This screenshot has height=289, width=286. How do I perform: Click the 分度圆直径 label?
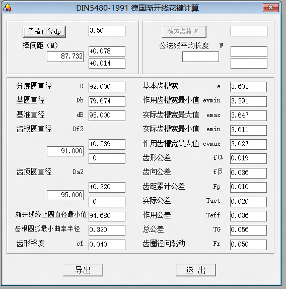tap(34, 86)
